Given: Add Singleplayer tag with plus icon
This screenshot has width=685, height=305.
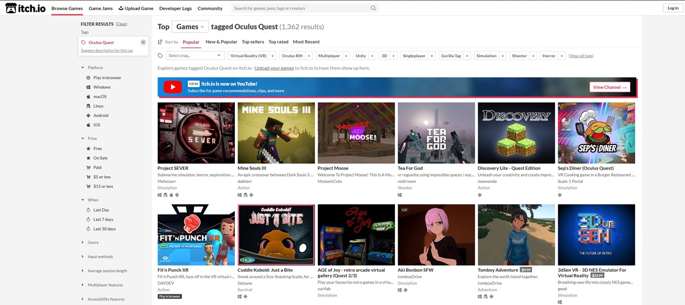Looking at the screenshot, I should pos(432,56).
